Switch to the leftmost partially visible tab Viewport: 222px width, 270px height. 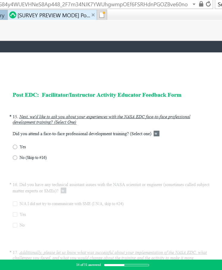point(3,15)
